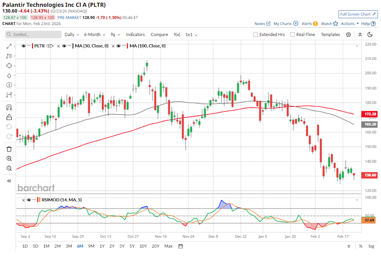Select the 1Y time range tab
This screenshot has height=259, width=381.
[x=102, y=246]
